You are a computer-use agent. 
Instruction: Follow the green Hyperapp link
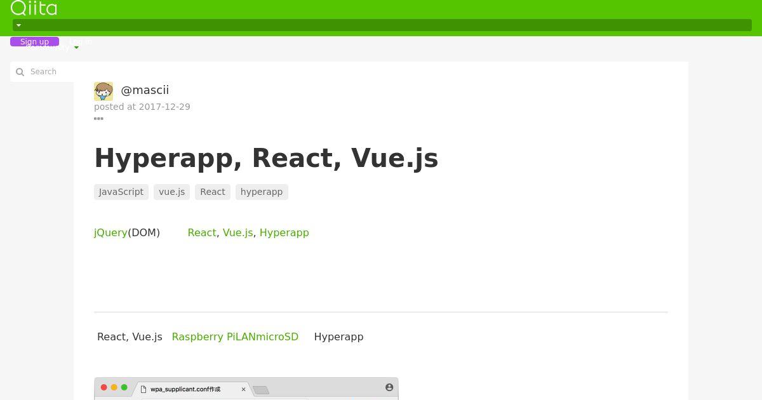pyautogui.click(x=284, y=232)
